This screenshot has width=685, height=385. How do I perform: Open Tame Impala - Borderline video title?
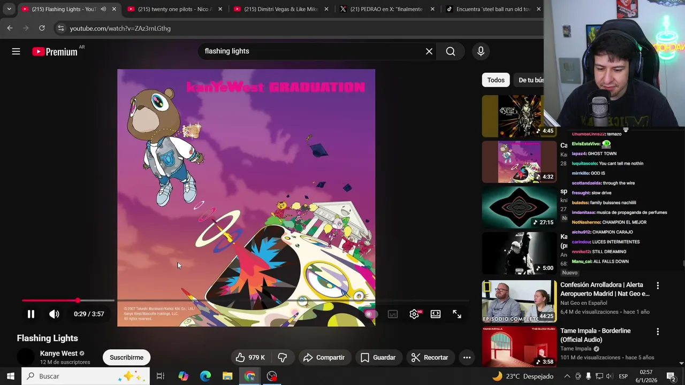596,335
